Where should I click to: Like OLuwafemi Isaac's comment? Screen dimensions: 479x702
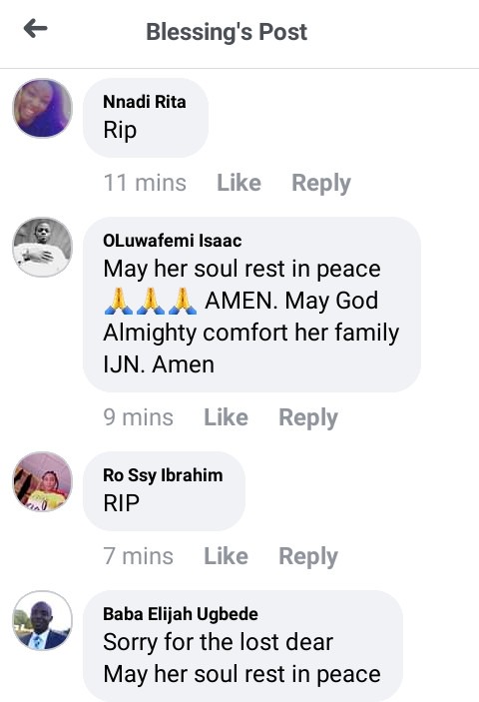tap(226, 417)
